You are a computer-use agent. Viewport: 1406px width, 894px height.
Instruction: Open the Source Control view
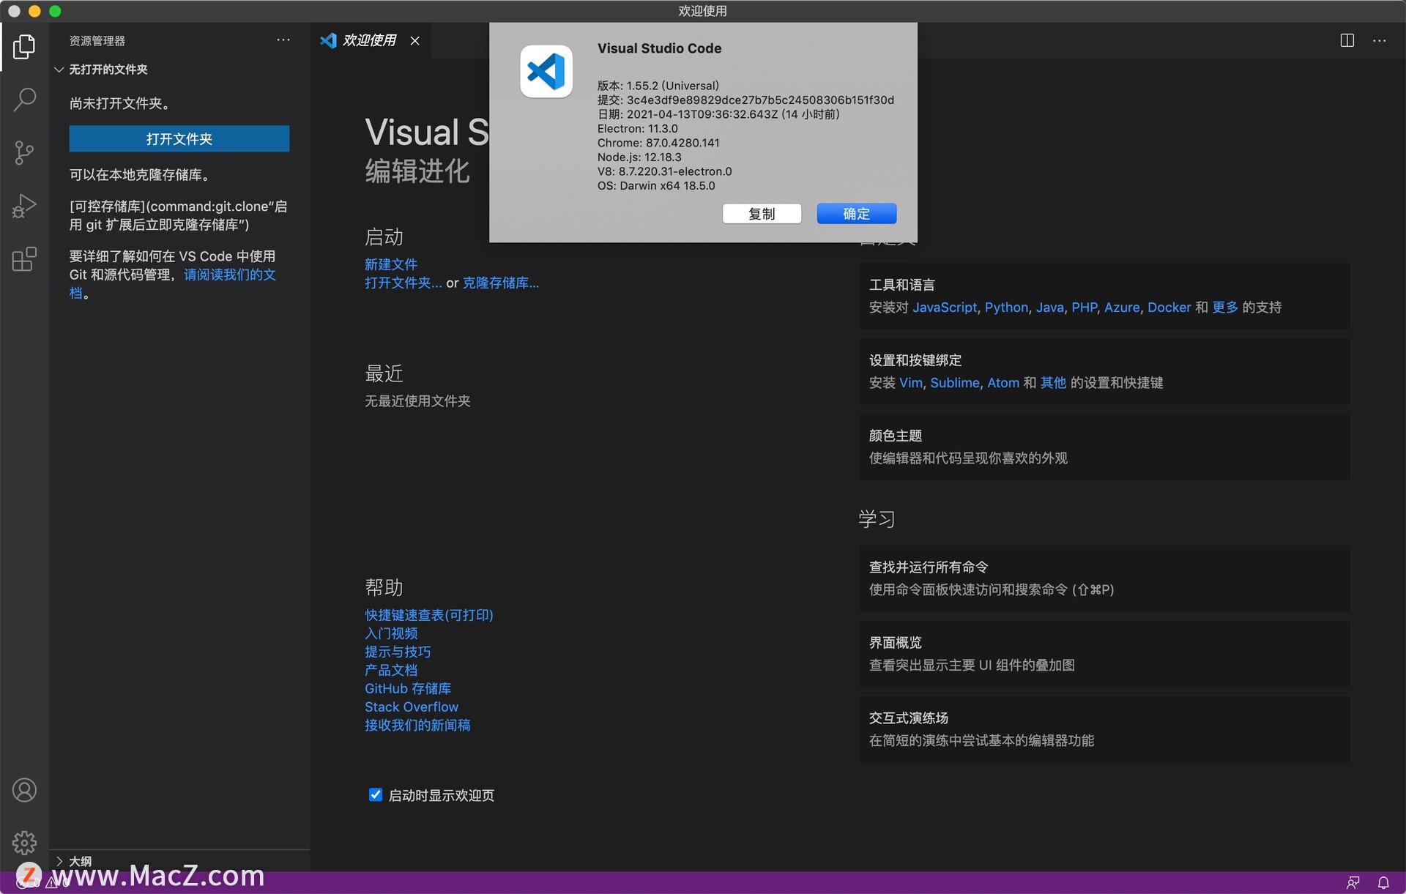pyautogui.click(x=24, y=152)
